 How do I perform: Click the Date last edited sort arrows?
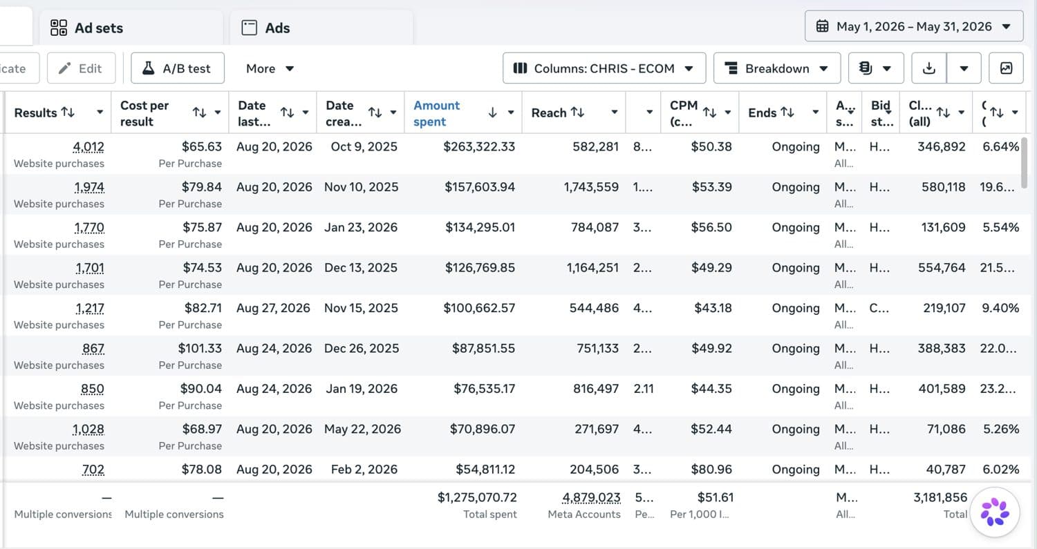(287, 113)
